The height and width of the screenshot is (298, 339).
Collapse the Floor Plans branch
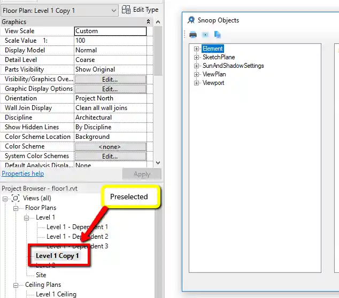click(x=15, y=208)
